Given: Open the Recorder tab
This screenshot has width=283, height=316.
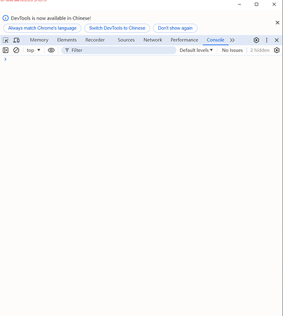Looking at the screenshot, I should coord(95,40).
